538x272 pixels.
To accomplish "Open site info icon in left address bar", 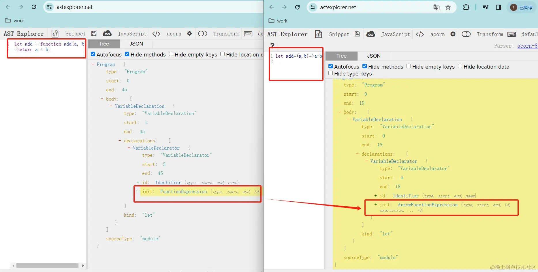I will [50, 7].
